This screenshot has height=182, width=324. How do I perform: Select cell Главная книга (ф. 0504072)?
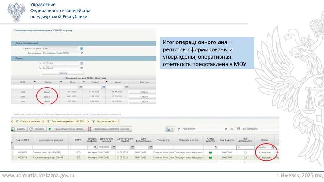(50, 153)
